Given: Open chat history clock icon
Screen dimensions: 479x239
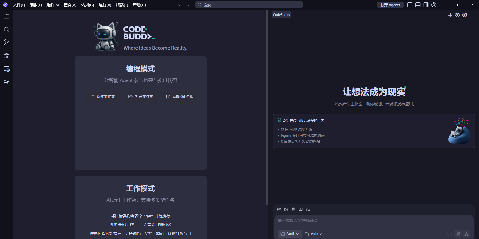Looking at the screenshot, I should (x=457, y=15).
